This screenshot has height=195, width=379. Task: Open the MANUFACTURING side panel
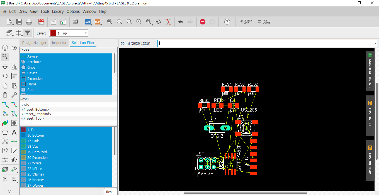point(370,71)
